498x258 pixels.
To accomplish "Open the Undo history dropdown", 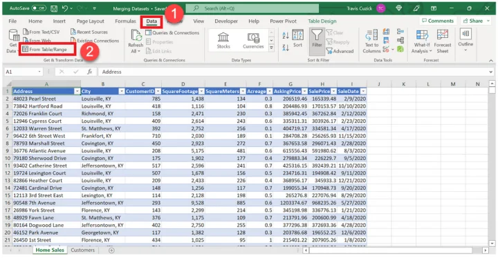I will 71,8.
